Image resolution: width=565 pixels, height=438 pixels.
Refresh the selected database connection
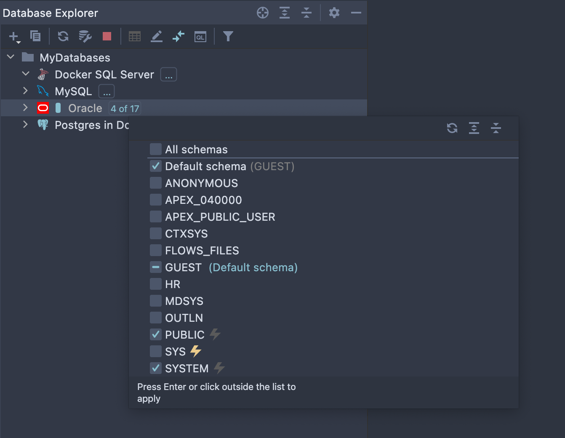pos(63,37)
